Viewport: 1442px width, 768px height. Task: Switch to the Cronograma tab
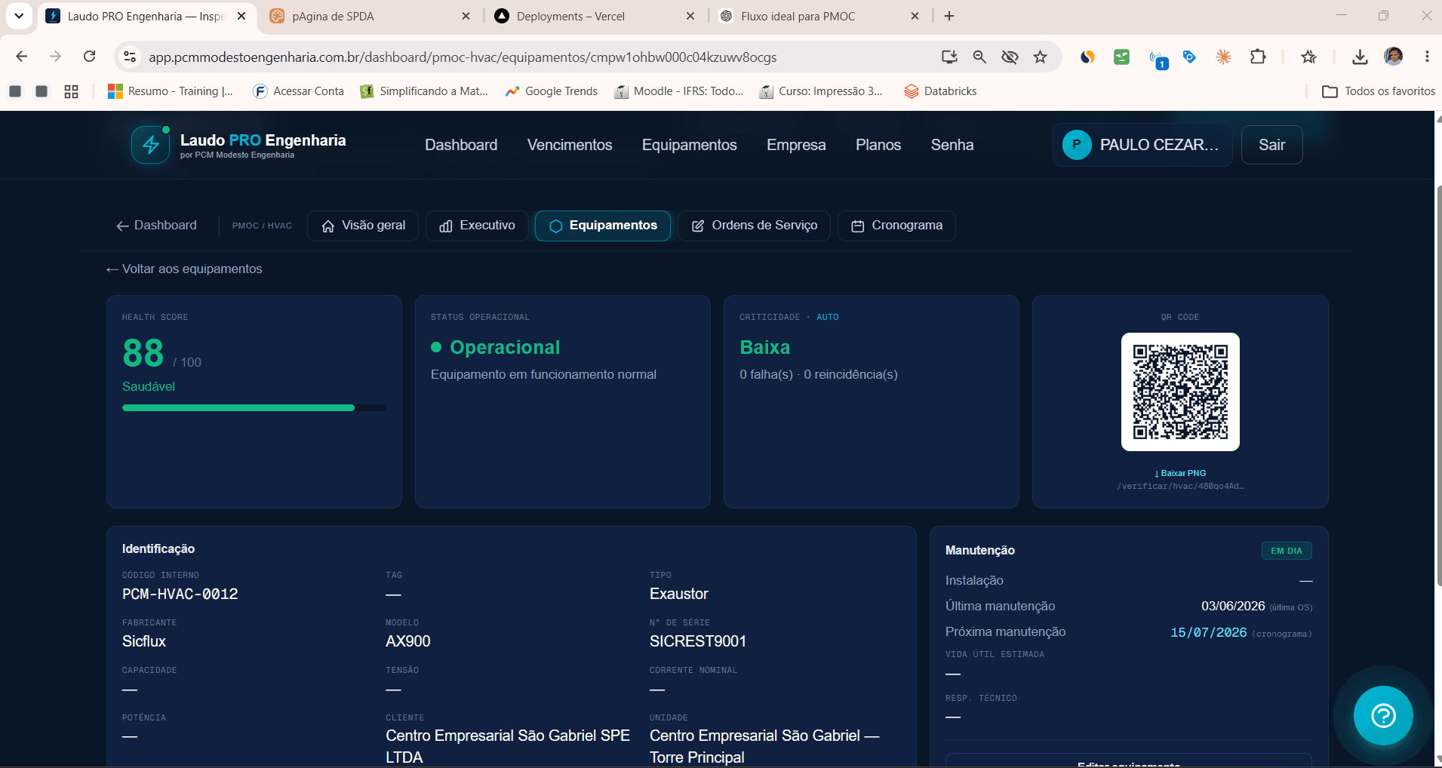click(896, 226)
